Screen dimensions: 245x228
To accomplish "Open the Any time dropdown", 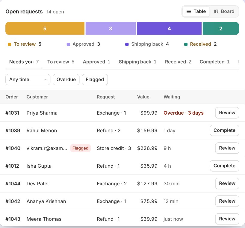I will (x=28, y=80).
